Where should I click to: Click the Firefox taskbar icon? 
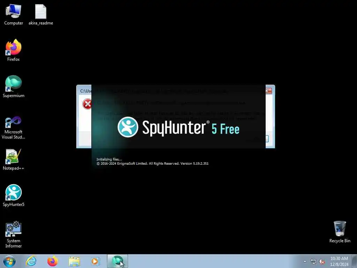click(x=52, y=261)
